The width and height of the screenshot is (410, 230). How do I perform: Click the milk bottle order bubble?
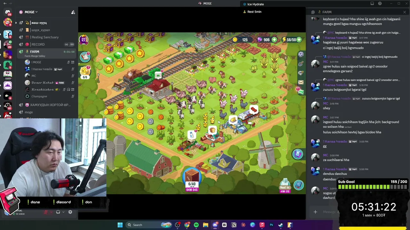192,134
